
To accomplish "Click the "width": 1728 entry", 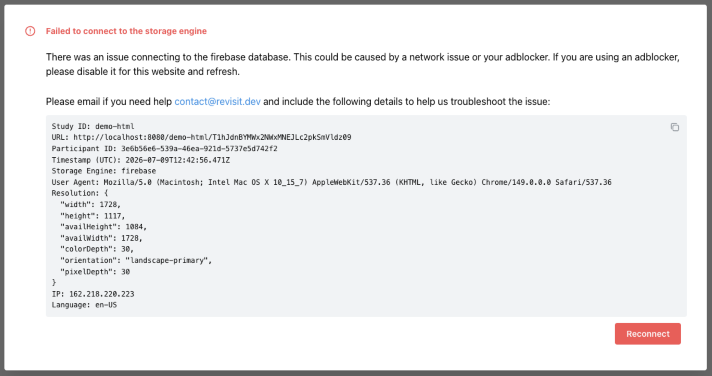I will click(x=90, y=205).
